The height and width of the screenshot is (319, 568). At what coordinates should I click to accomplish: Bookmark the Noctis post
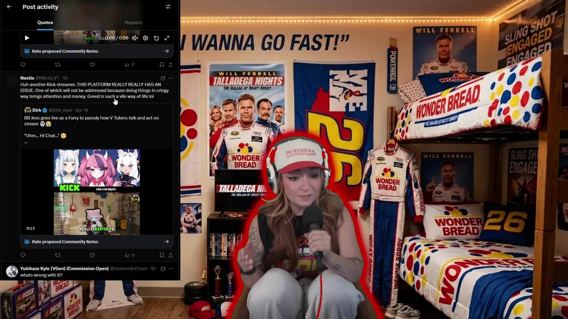coord(162,255)
